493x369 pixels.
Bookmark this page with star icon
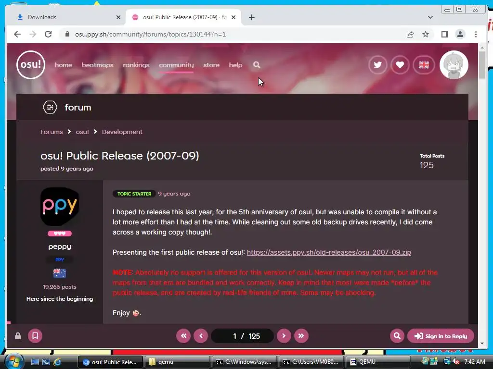[x=426, y=34]
